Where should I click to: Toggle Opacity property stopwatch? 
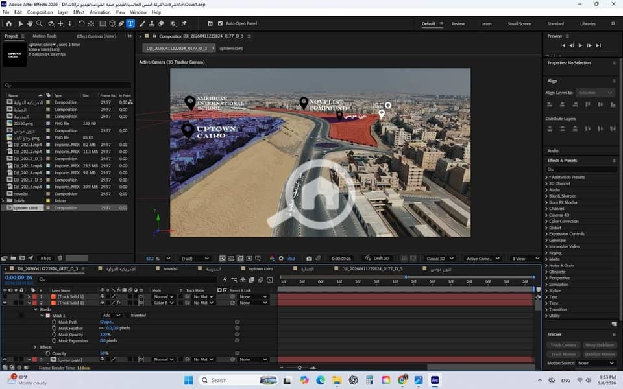coord(47,353)
